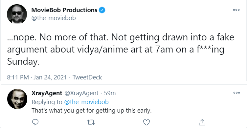Viewport: 248px width, 128px height.
Task: Open the 59m reply timestamp
Action: [110, 93]
